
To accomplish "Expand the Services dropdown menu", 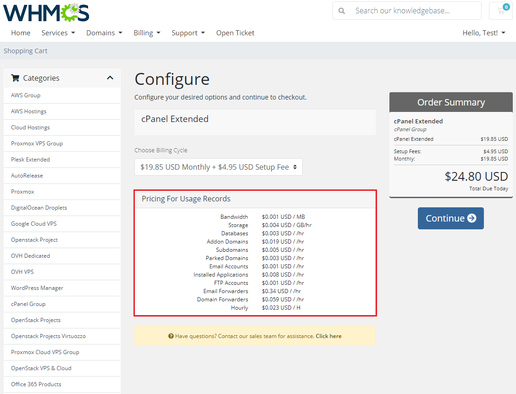I will (x=58, y=33).
